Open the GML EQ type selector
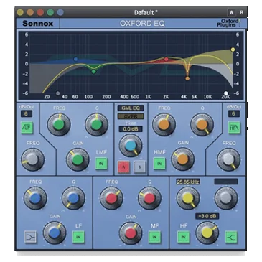This screenshot has width=262, height=262. (131, 108)
